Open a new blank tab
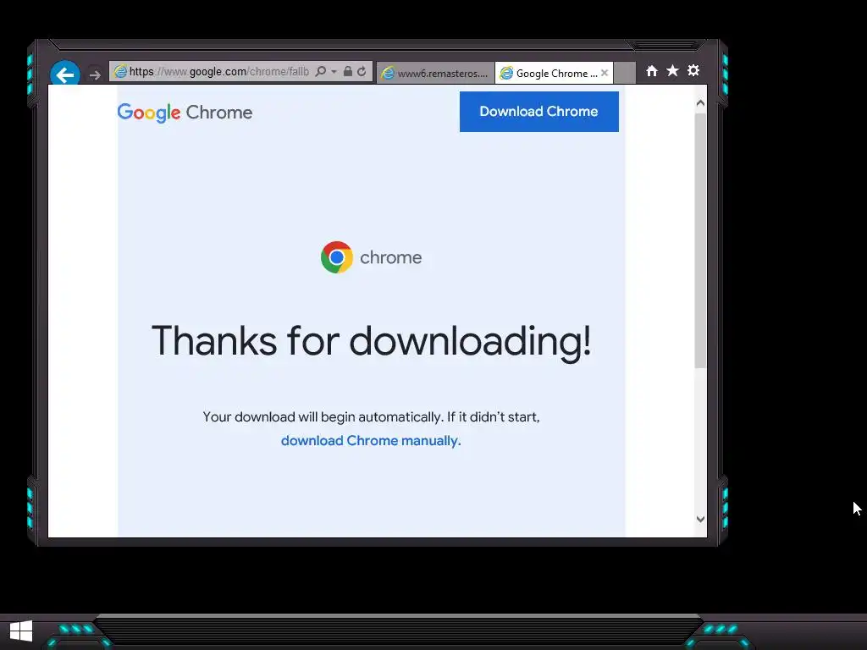 [624, 73]
